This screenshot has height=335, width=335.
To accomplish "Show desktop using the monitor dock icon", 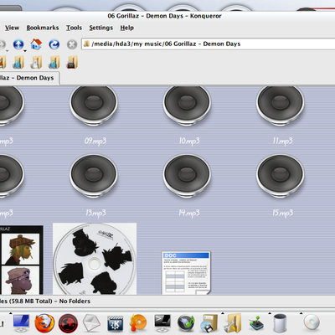I will click(22, 323).
